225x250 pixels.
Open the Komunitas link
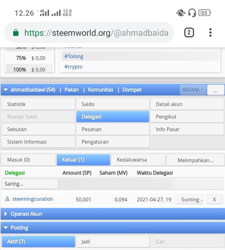(101, 90)
